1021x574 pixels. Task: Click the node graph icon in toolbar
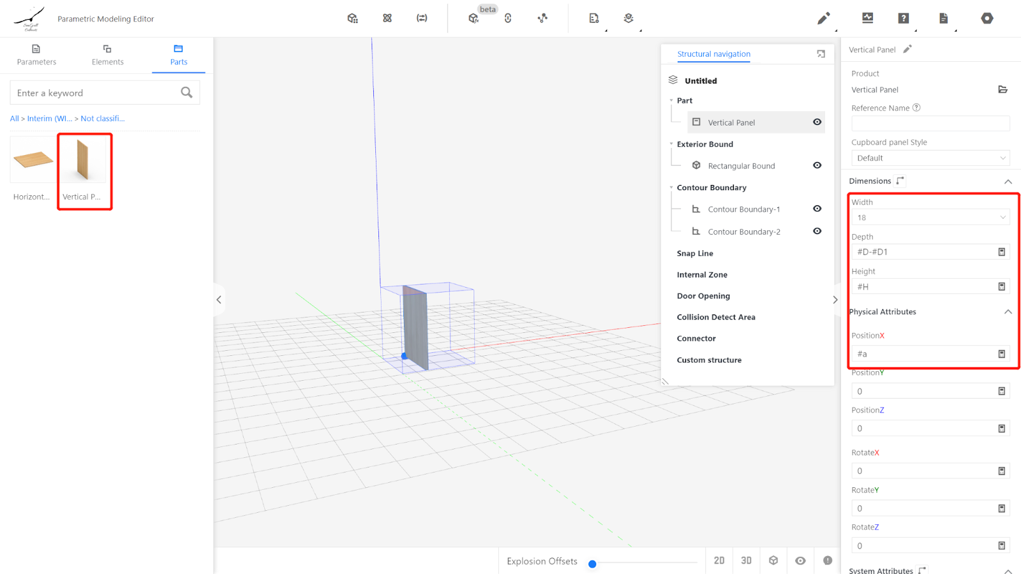542,18
